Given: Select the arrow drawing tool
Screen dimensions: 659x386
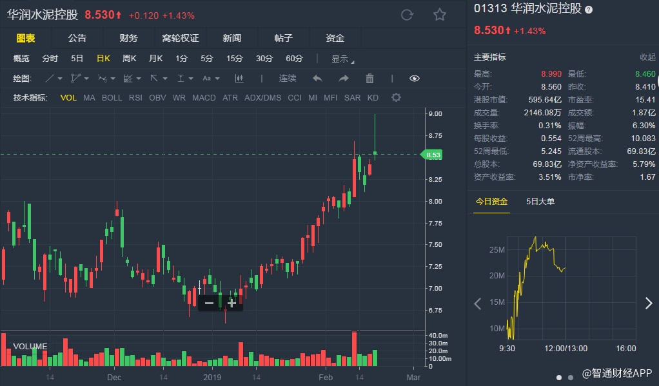Looking at the screenshot, I should tap(154, 79).
